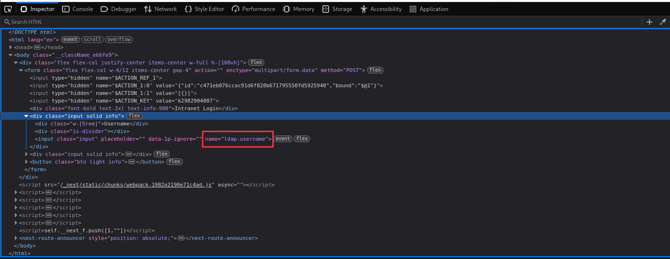The height and width of the screenshot is (259, 670).
Task: Click the scroll badge on html element
Action: [x=93, y=40]
